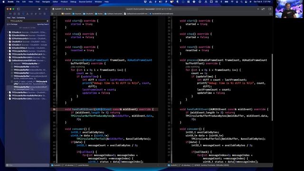Click the My Mac destination selector
Screen dimensions: 304x171
click(68, 9)
